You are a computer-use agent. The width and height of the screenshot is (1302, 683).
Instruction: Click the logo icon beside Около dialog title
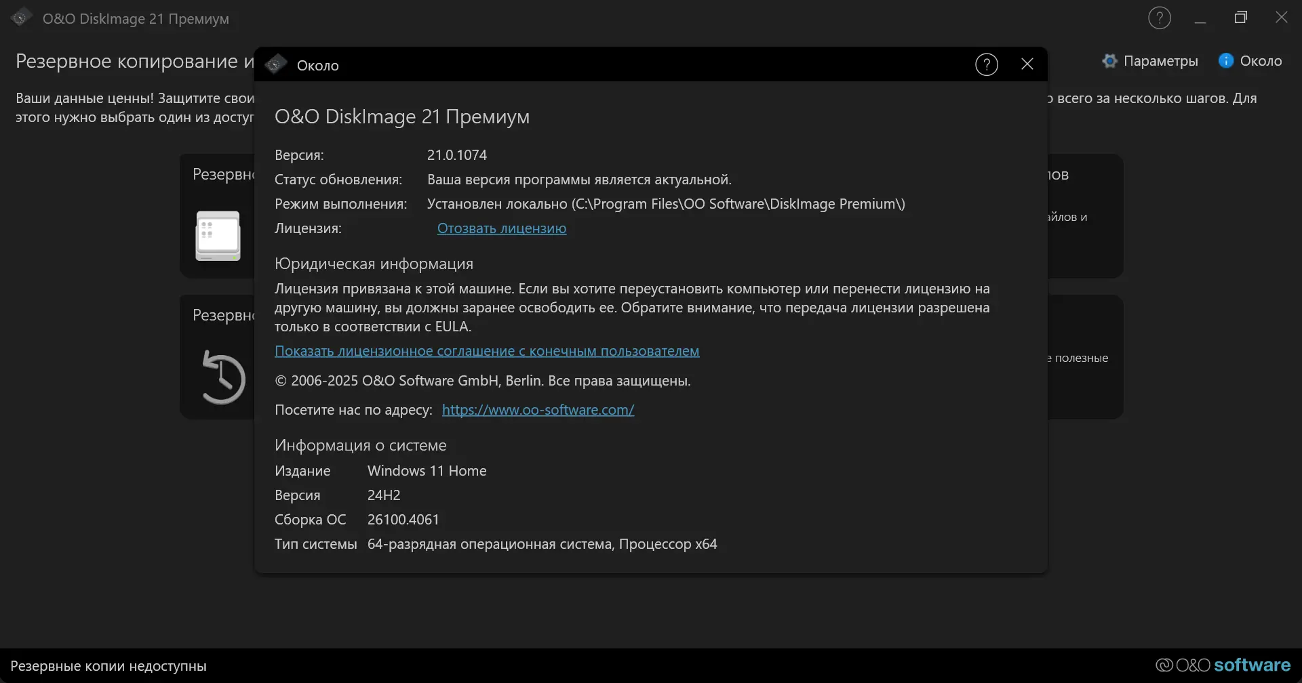tap(276, 65)
